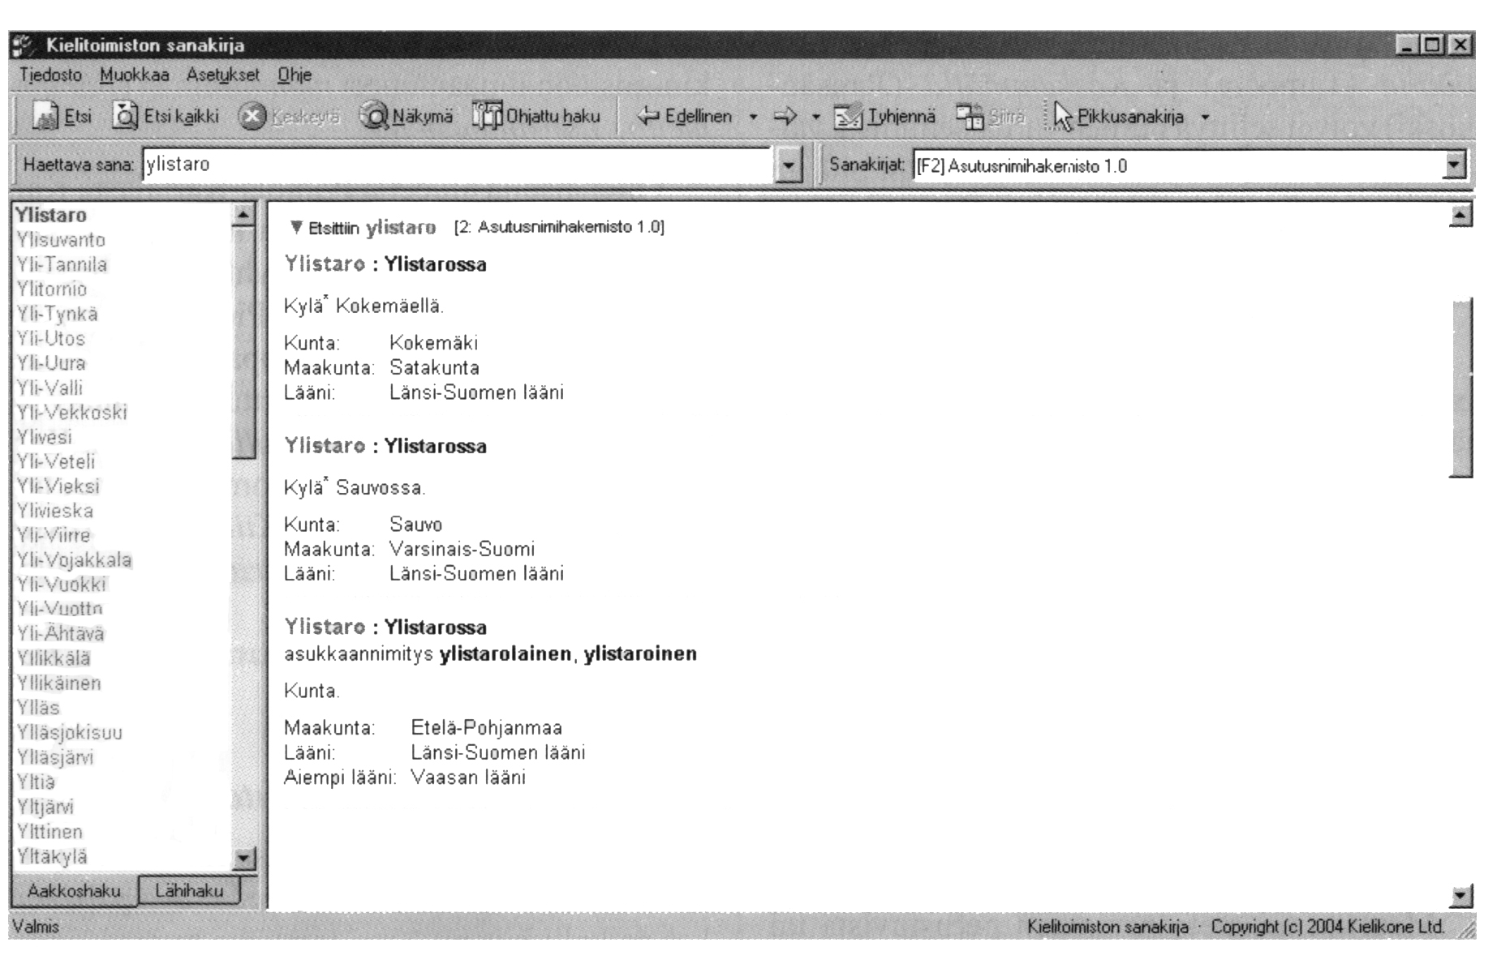
Task: Click the Etsi kaikki toolbar button
Action: 166,117
